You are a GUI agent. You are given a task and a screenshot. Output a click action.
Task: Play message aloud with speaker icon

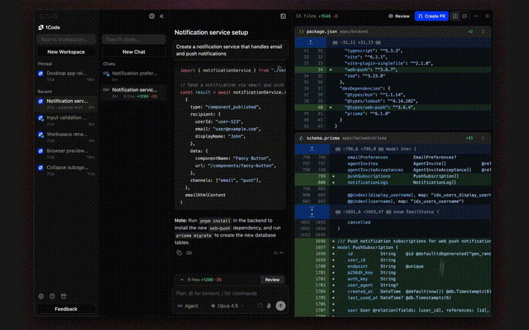189,253
